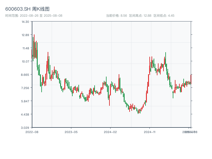
Task: Click the y-axis label 8.665
Action: [25, 75]
